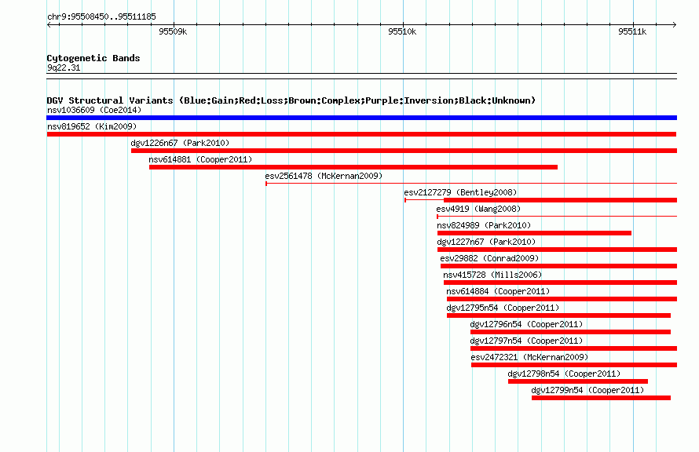
Task: Select the dgv1227n67 red bar
Action: [558, 250]
